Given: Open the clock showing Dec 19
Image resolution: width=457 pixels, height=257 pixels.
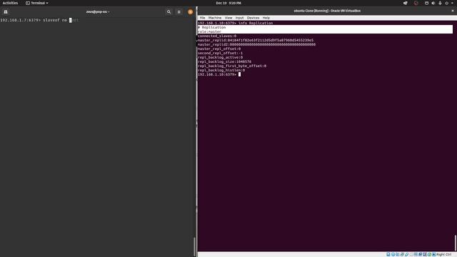Looking at the screenshot, I should pyautogui.click(x=228, y=3).
